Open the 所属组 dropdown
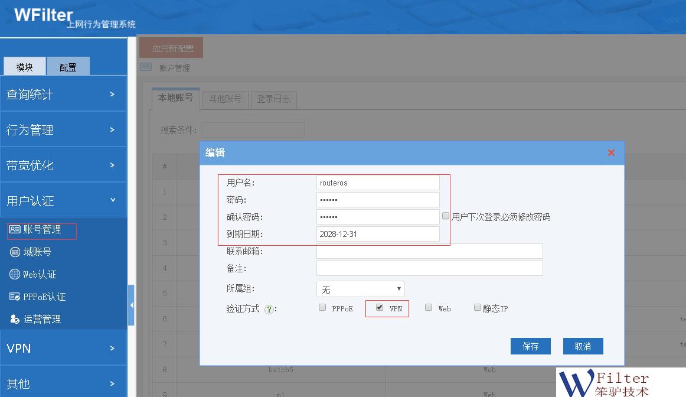 click(360, 288)
